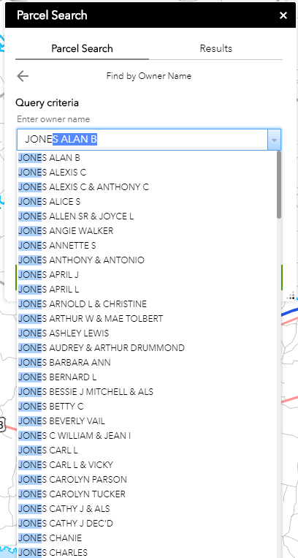Open the owner name dropdown arrow

click(274, 140)
